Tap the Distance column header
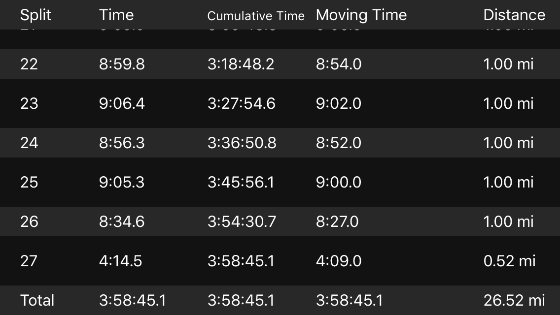Image resolution: width=560 pixels, height=315 pixels. point(514,15)
